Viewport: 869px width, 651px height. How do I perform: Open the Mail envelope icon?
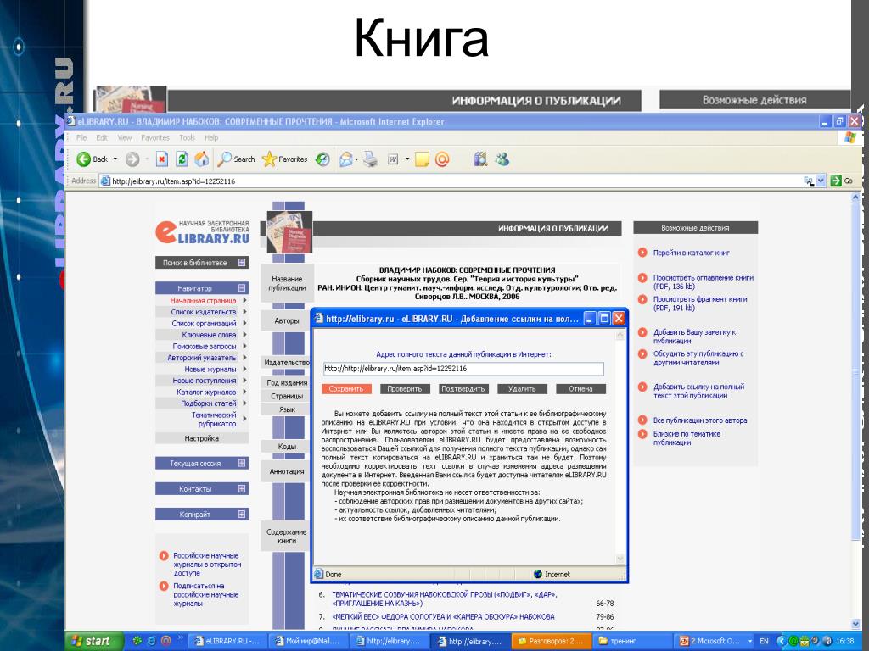coord(346,159)
